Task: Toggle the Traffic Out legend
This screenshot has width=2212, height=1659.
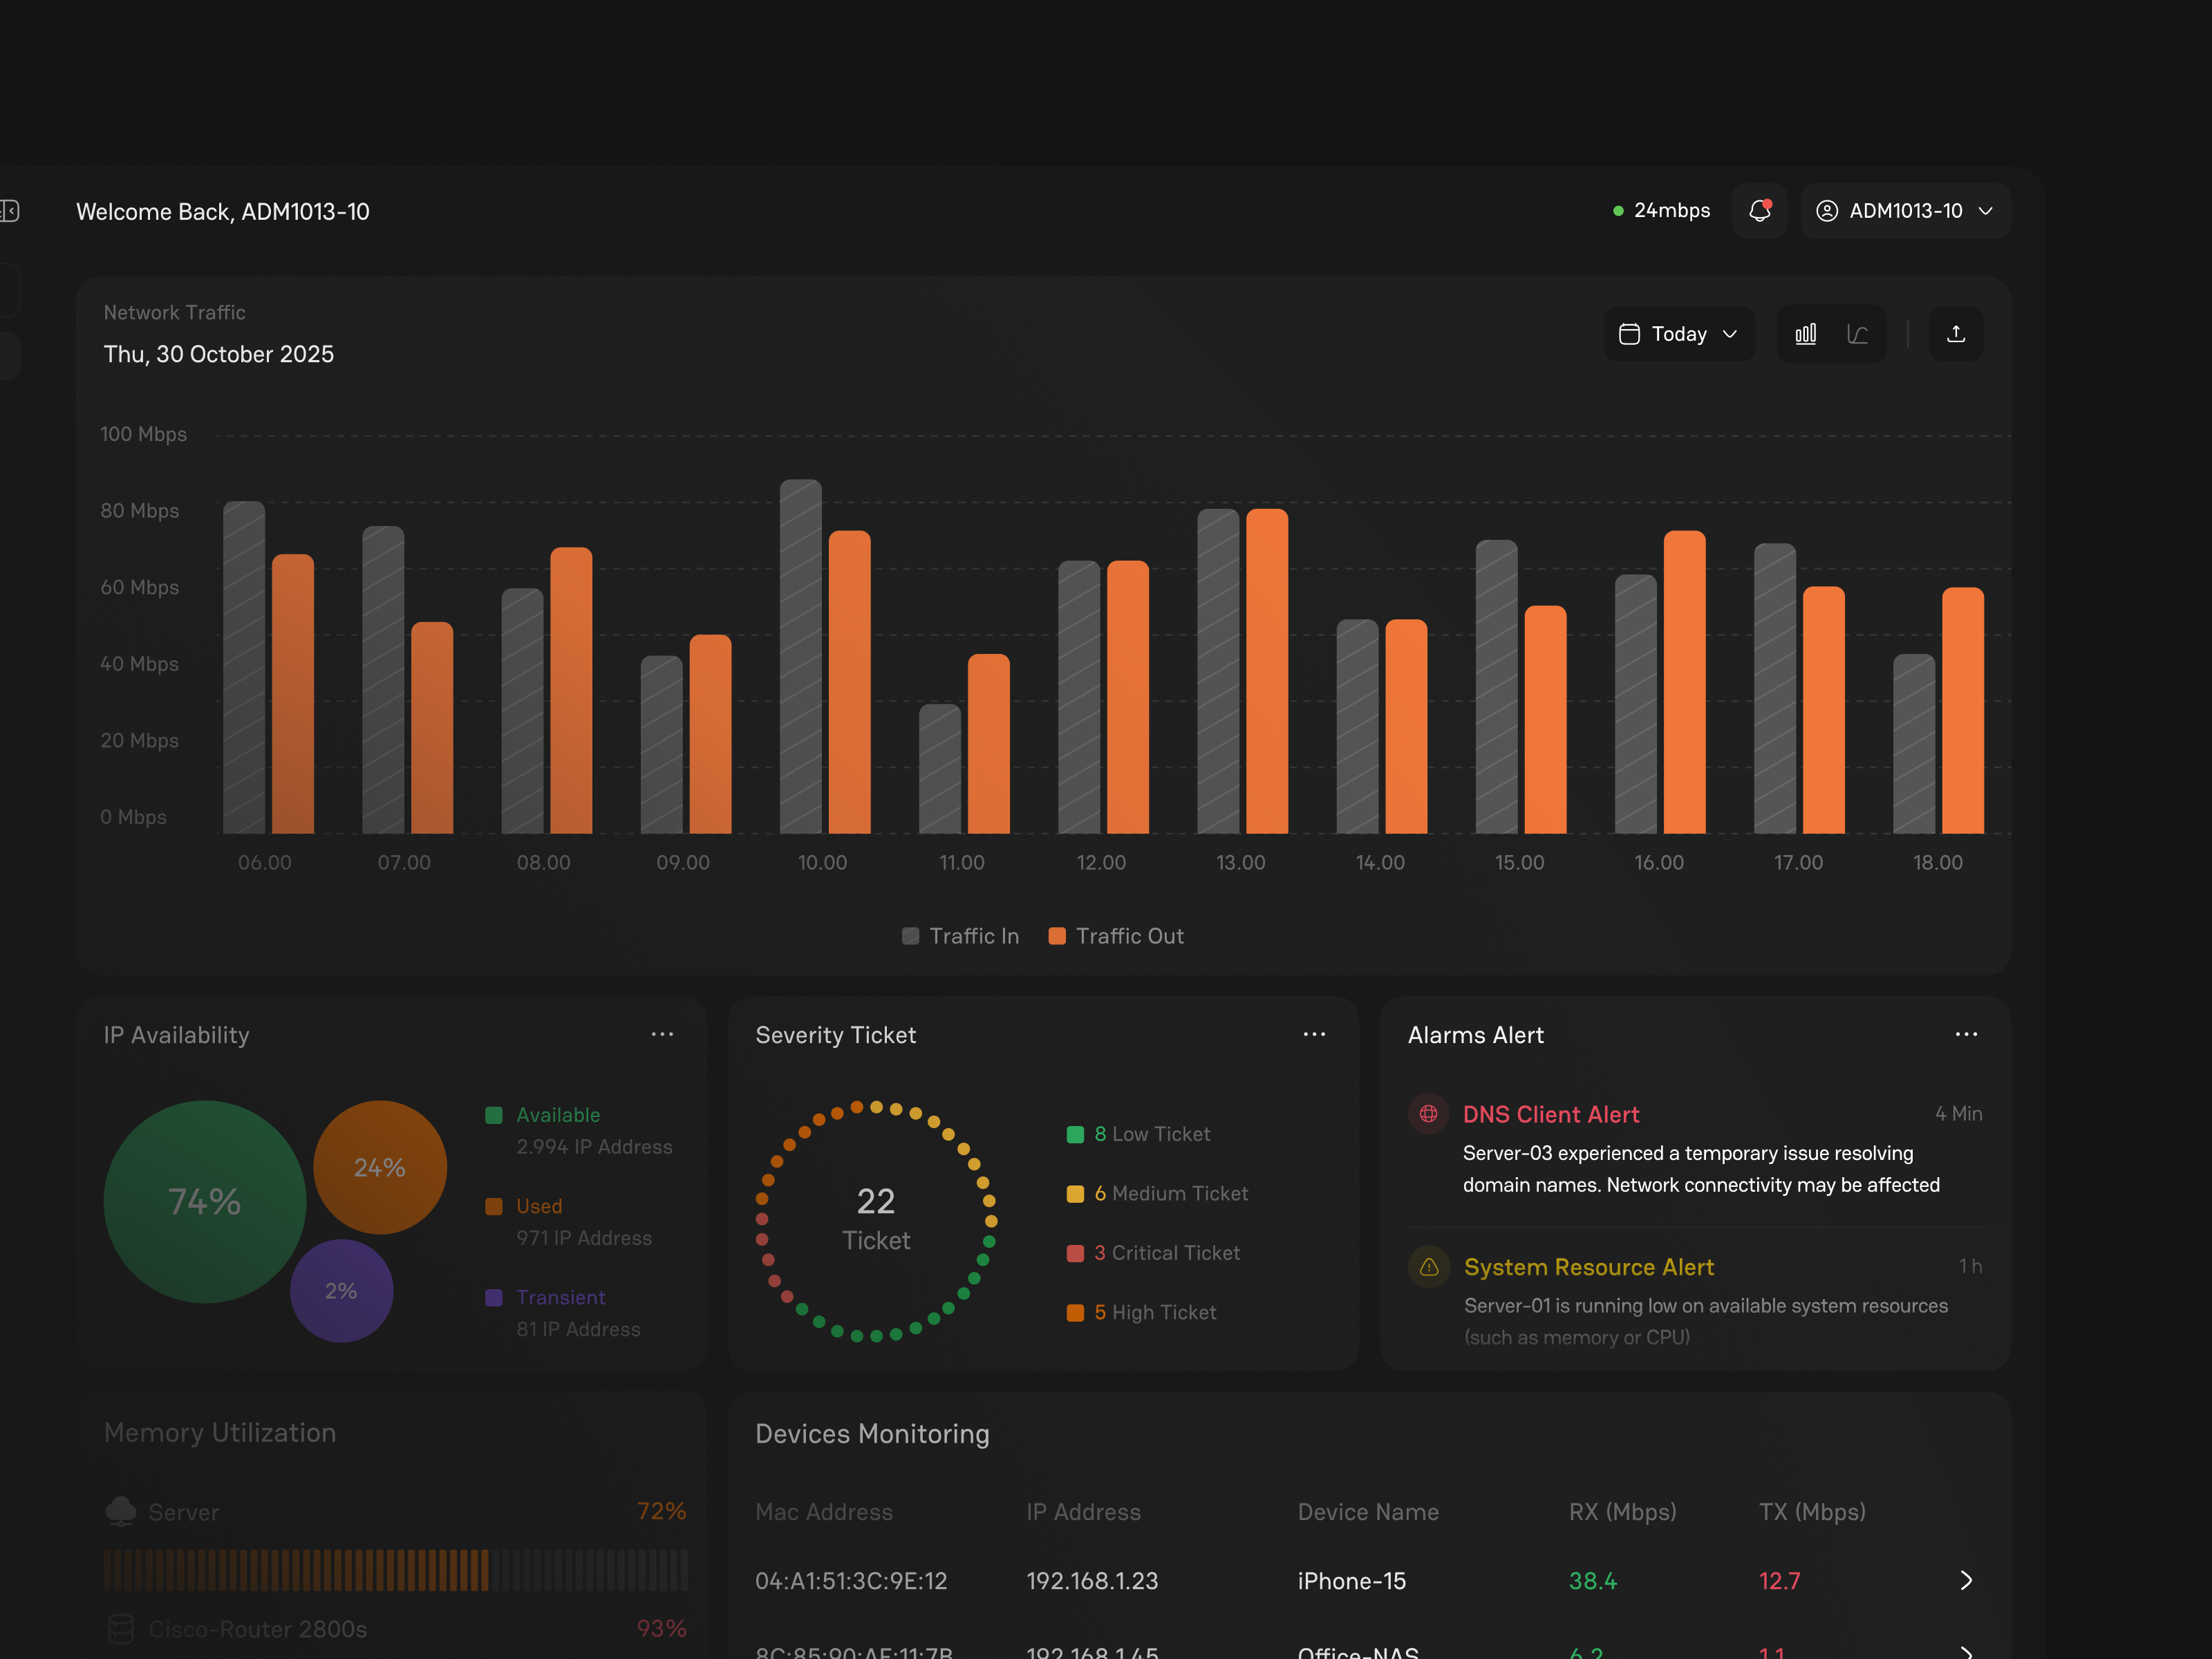Action: pyautogui.click(x=1116, y=936)
